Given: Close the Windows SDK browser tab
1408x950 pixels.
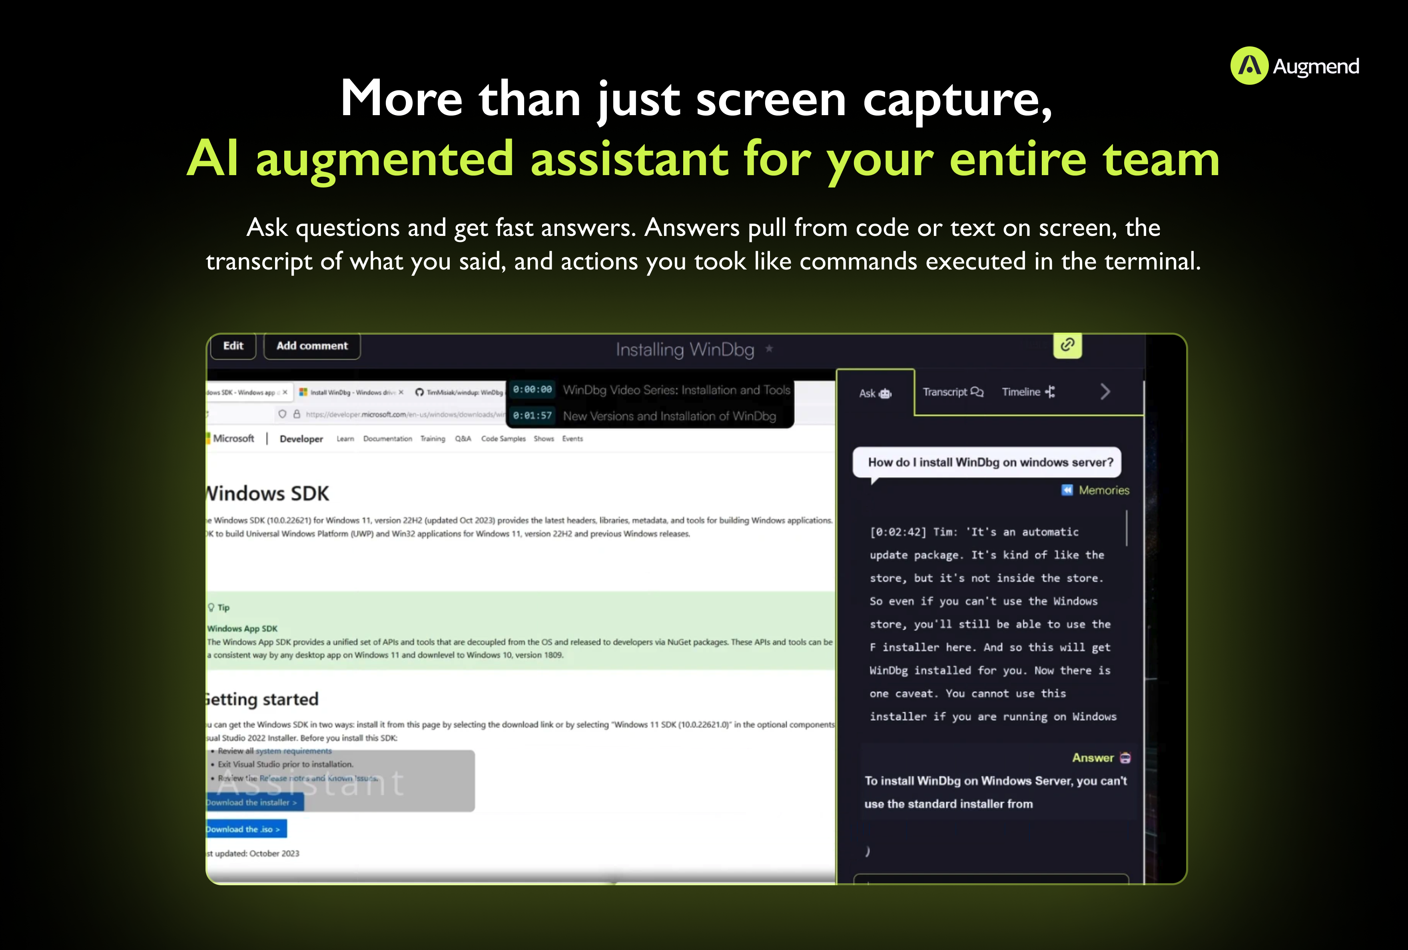Looking at the screenshot, I should click(285, 393).
